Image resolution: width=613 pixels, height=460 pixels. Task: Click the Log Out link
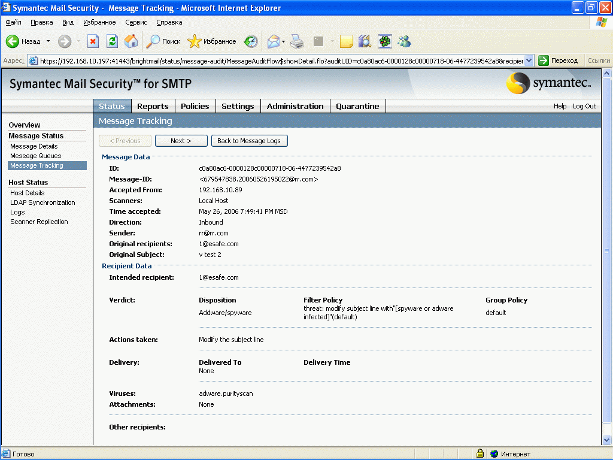[584, 106]
